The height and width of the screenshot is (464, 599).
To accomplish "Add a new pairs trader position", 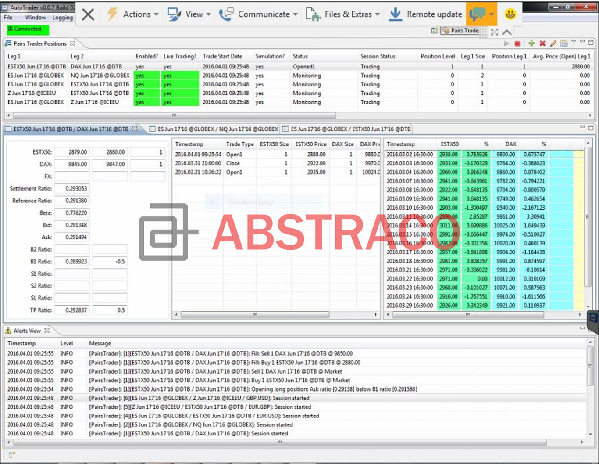I will click(x=531, y=43).
